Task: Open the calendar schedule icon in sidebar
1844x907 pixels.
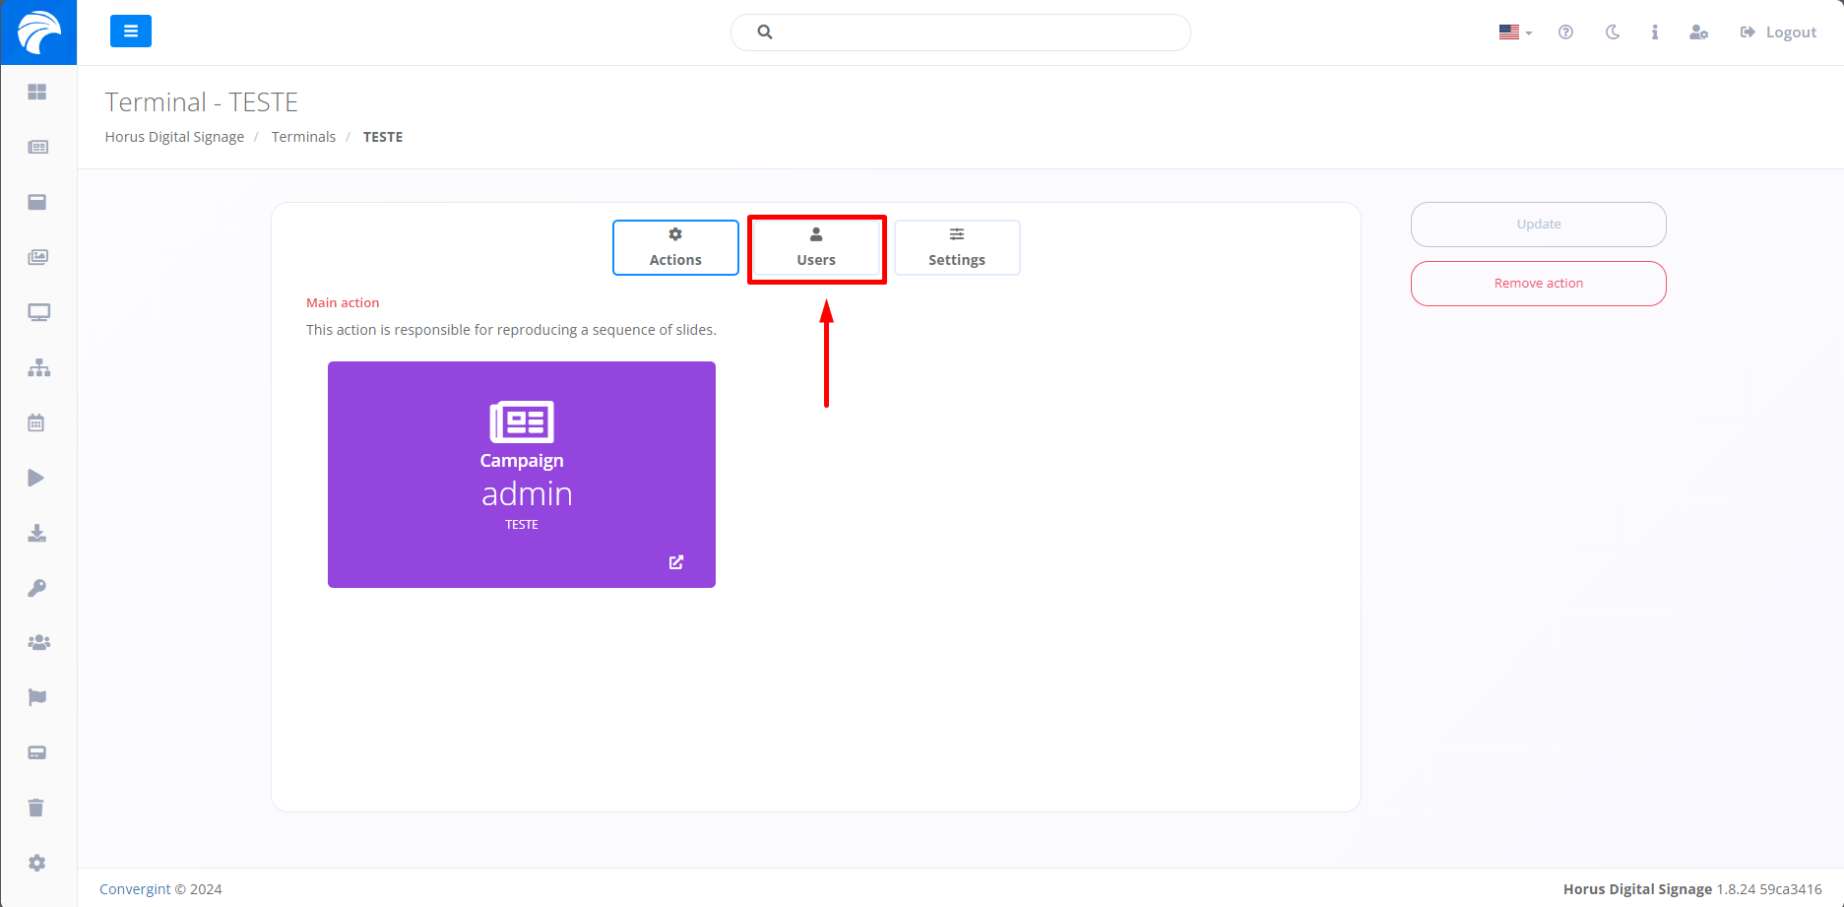Action: 36,423
